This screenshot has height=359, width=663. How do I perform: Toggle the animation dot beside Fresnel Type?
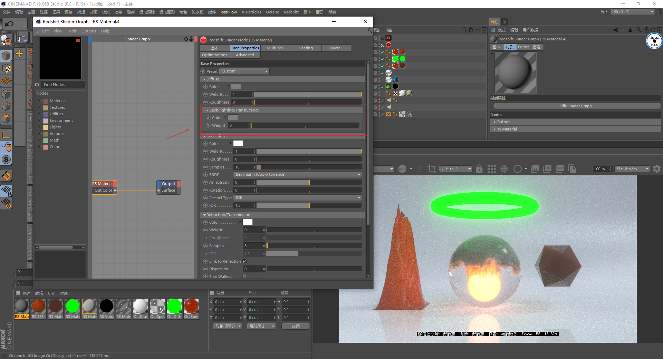tap(205, 198)
